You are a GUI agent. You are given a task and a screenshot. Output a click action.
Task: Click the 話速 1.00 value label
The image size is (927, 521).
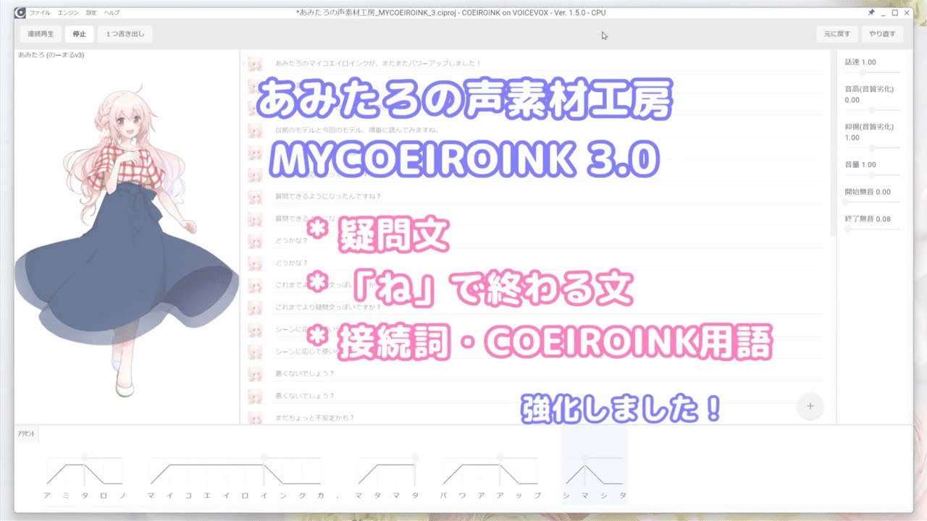point(860,62)
